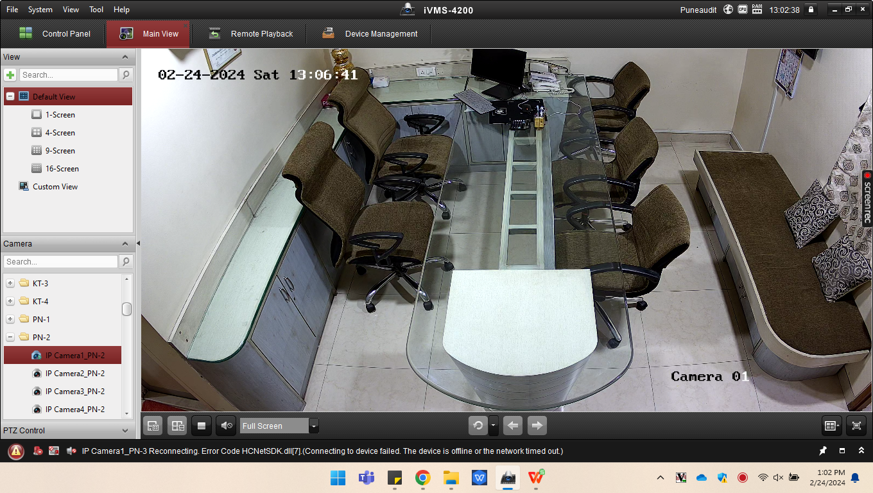Image resolution: width=873 pixels, height=493 pixels.
Task: Click the network globe status icon
Action: (728, 10)
